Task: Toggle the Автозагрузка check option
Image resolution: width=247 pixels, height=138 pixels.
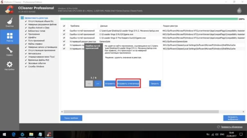Action: (x=26, y=54)
